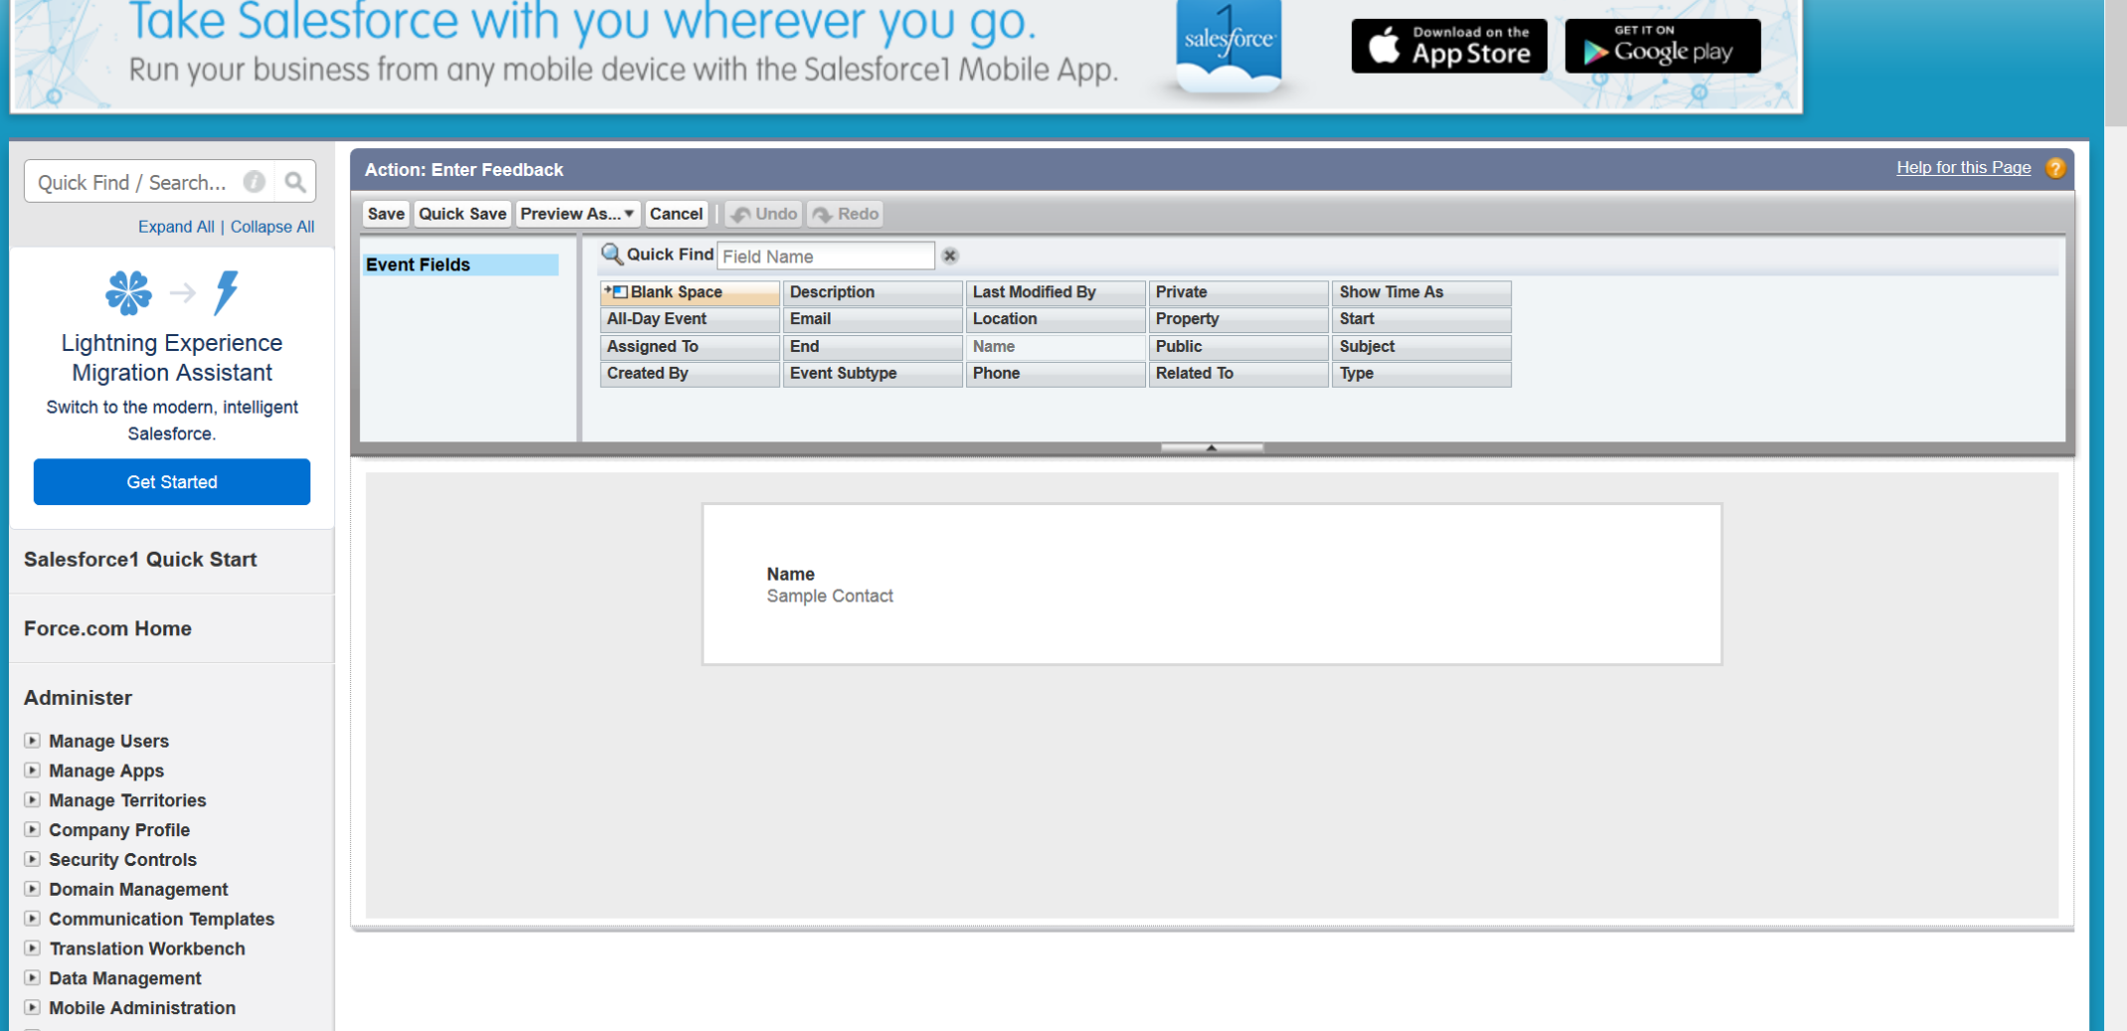Screen dimensions: 2127x1031
Task: Open the Get it on Google Play badge
Action: click(x=1662, y=46)
